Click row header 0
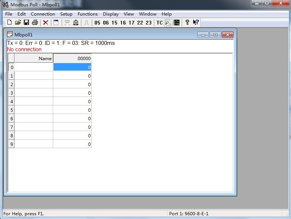Screen dimensions: 291x219 click(12, 67)
